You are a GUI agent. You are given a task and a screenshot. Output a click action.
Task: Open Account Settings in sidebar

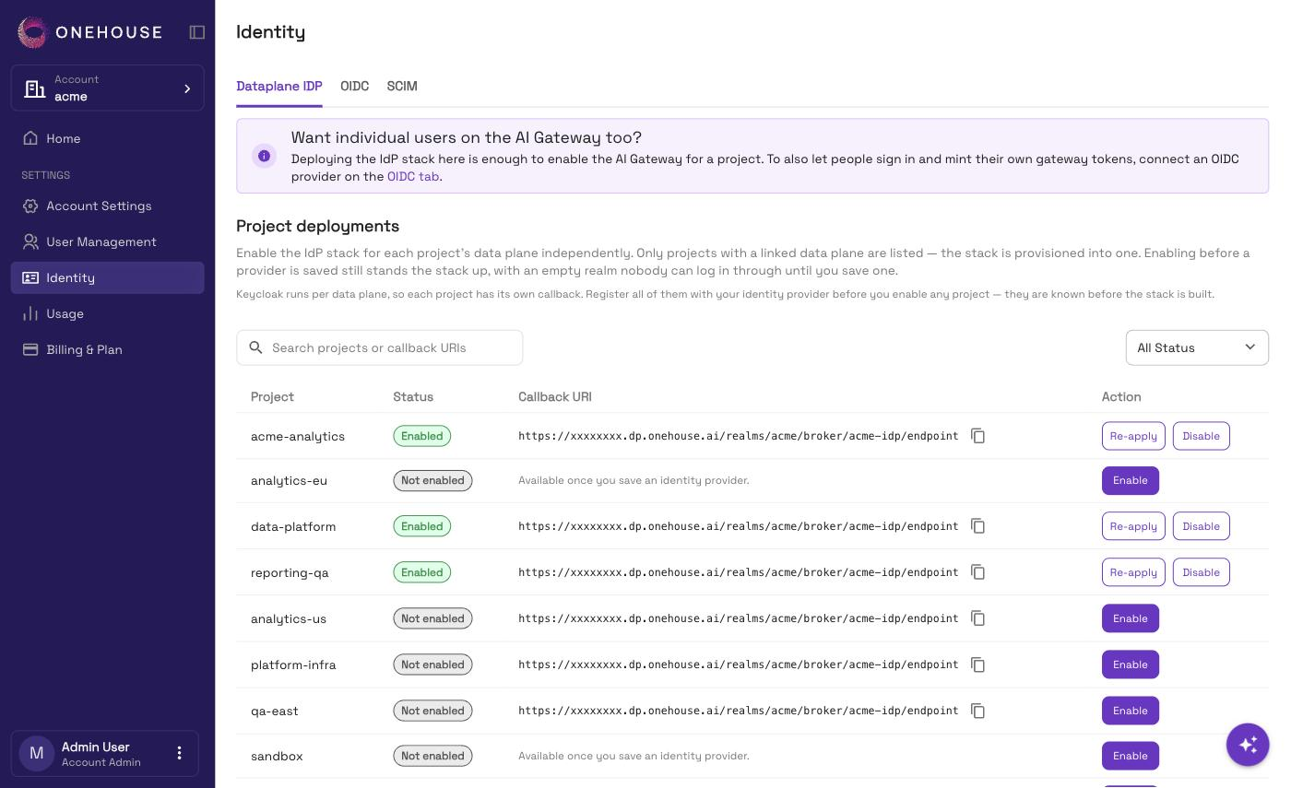[107, 206]
